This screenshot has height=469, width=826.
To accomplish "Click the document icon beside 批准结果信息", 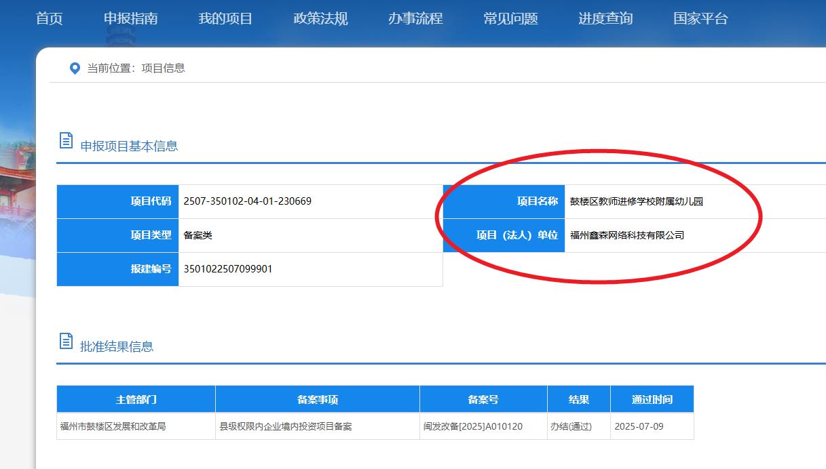I will pyautogui.click(x=66, y=341).
